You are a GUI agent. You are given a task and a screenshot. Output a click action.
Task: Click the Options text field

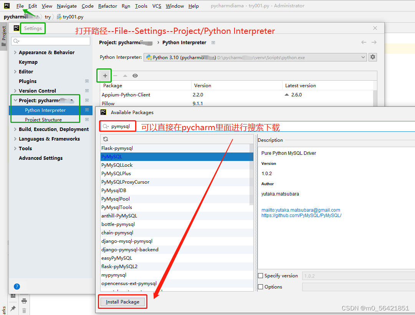(x=358, y=287)
